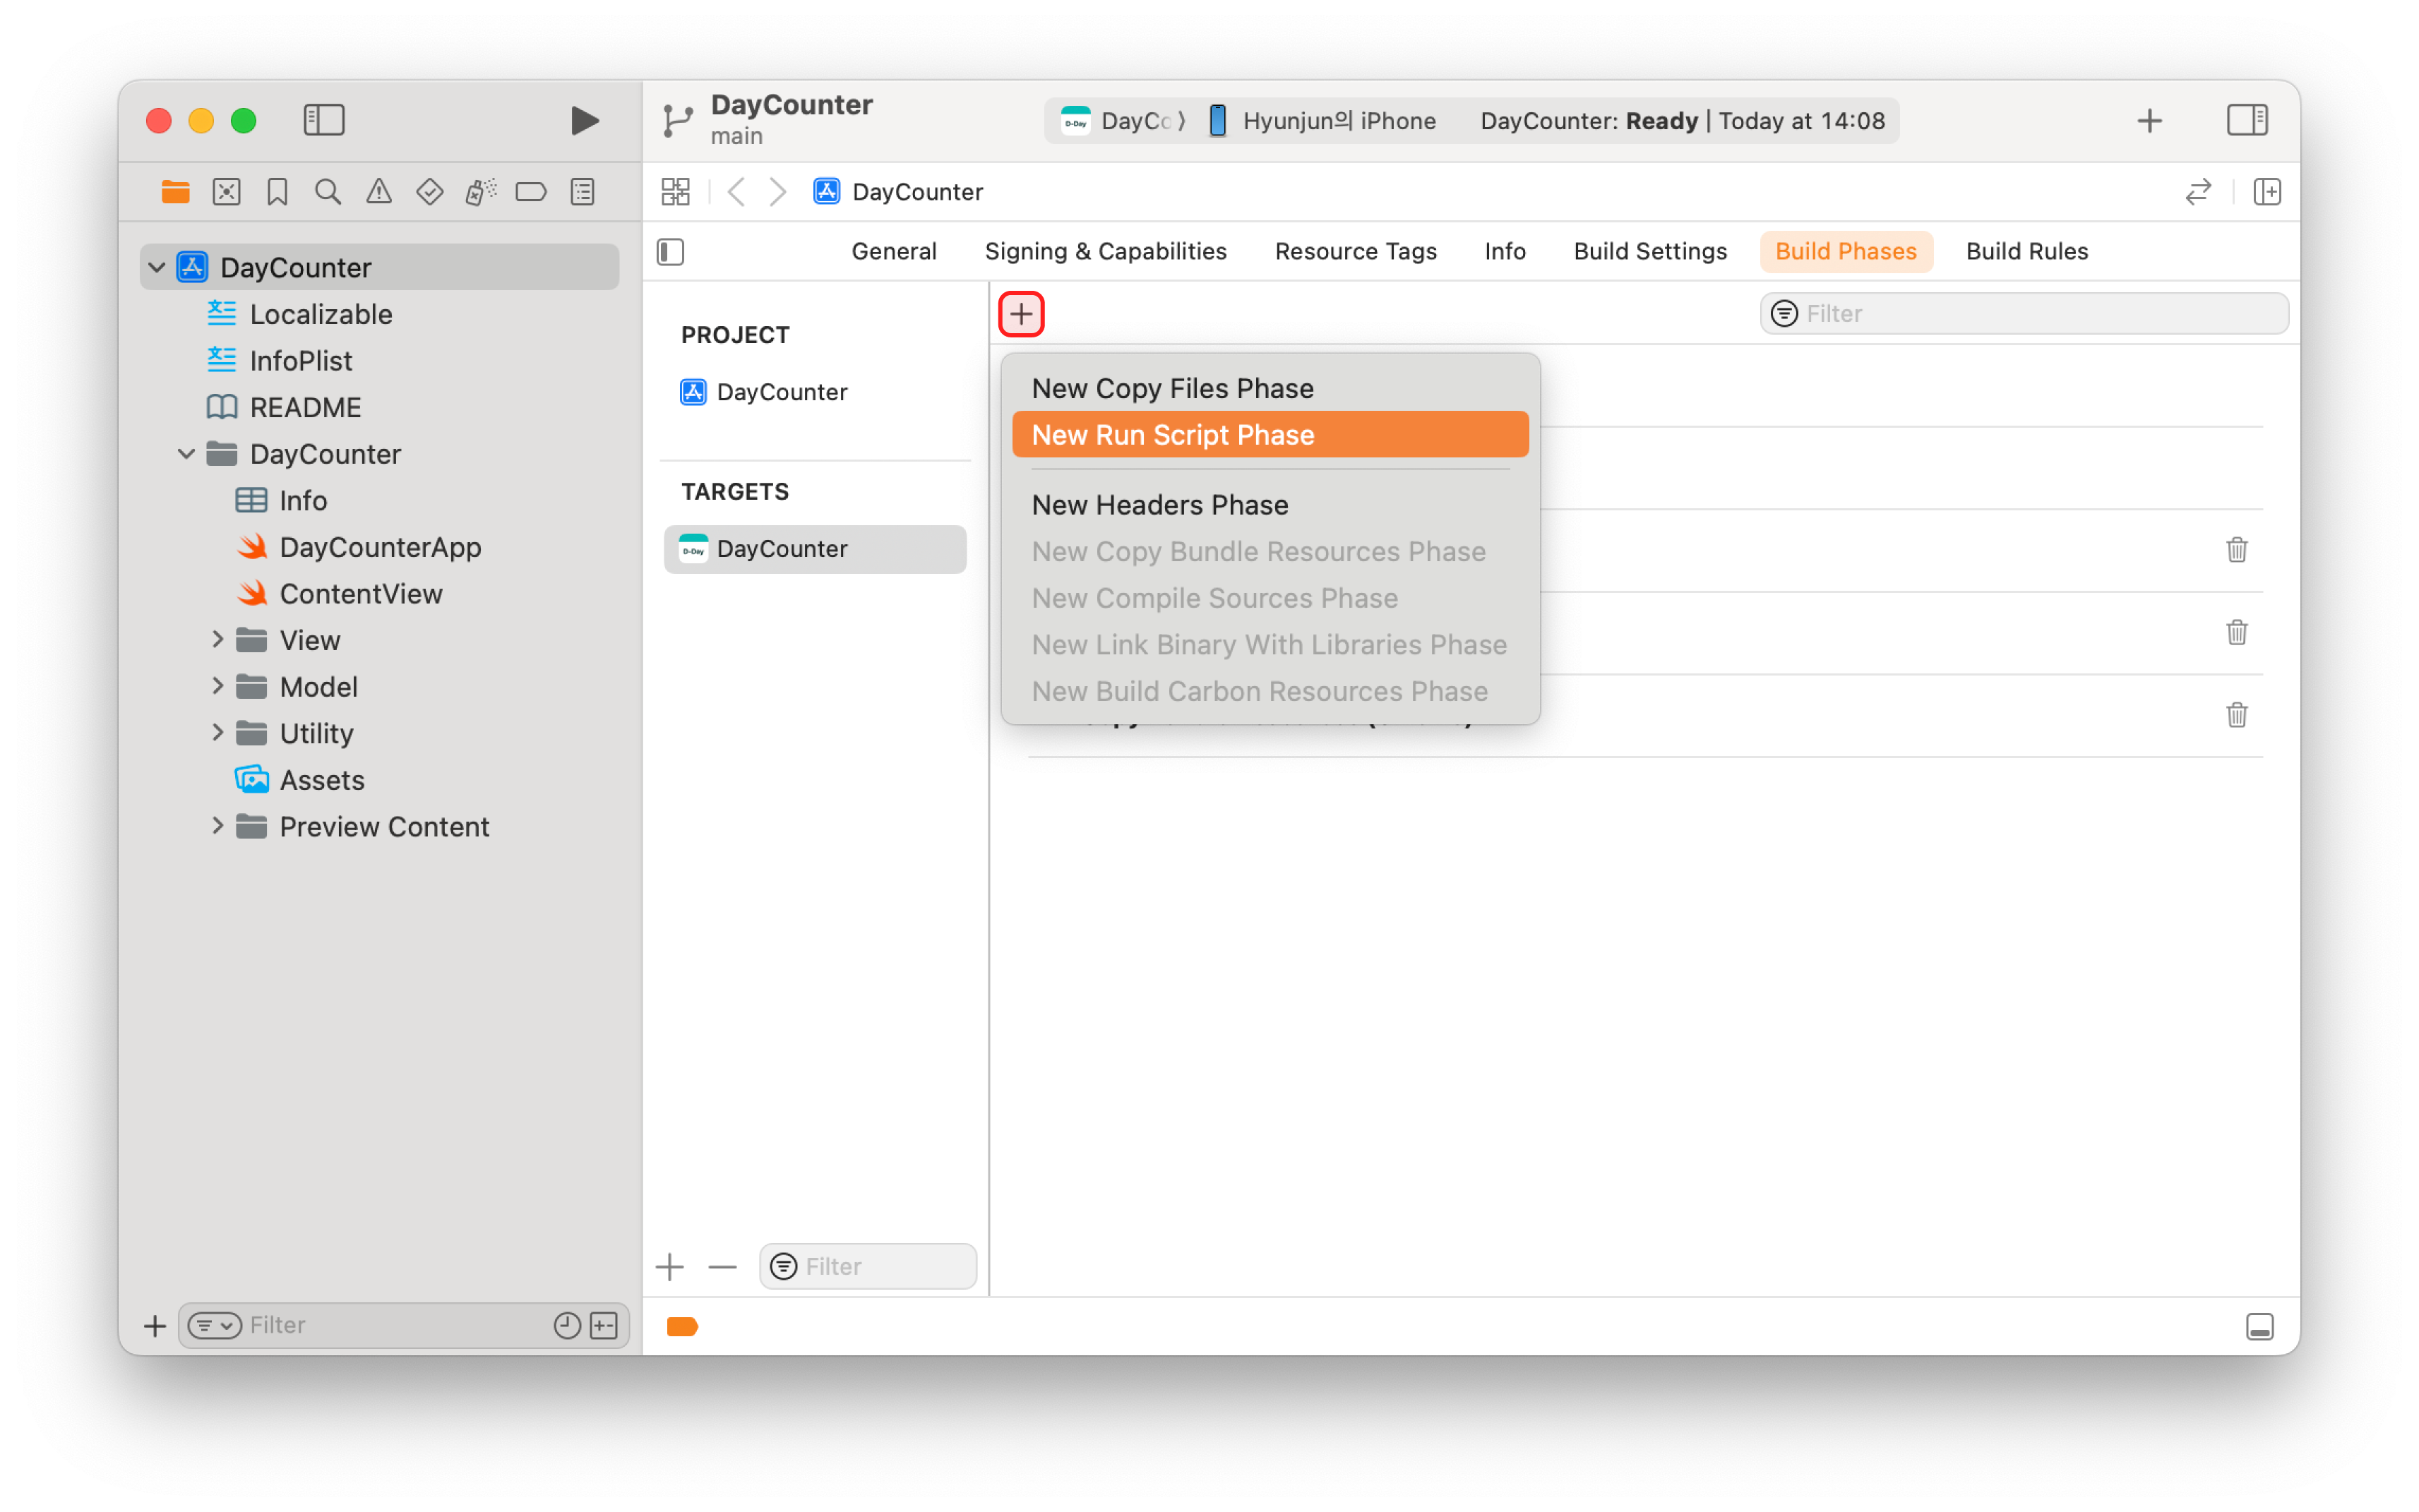Toggle the right inspector panel
Screen dimensions: 2419x1512
coord(2246,121)
